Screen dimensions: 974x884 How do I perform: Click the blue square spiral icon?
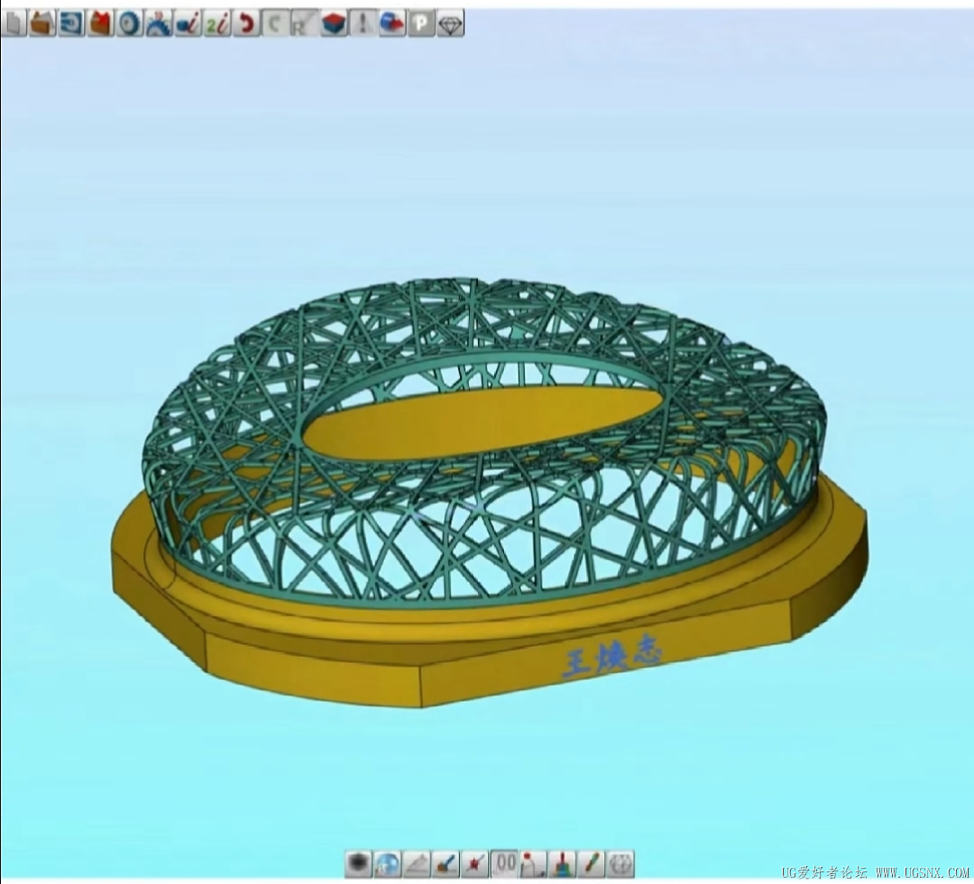pyautogui.click(x=71, y=24)
